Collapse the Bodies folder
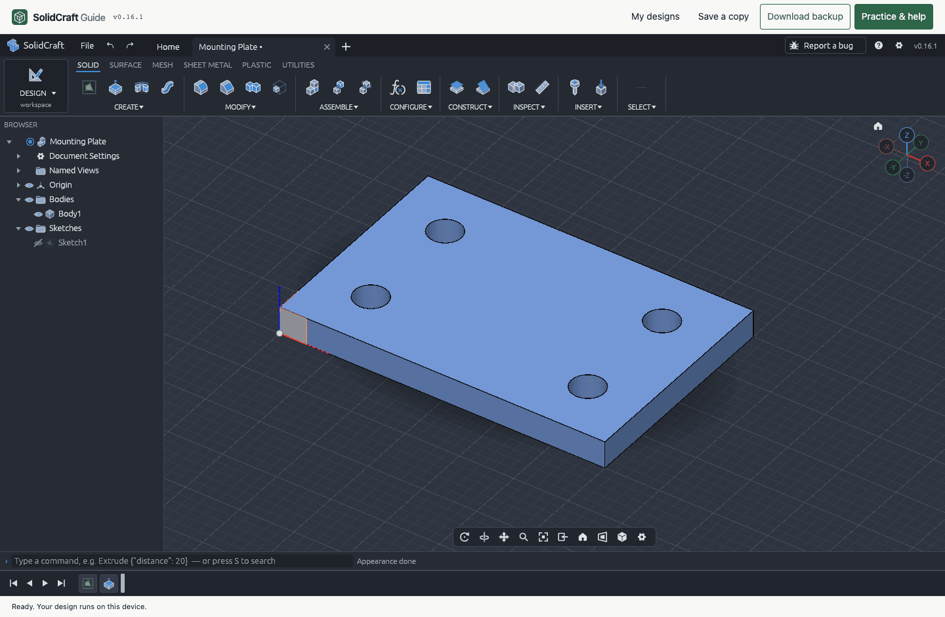 pos(18,200)
